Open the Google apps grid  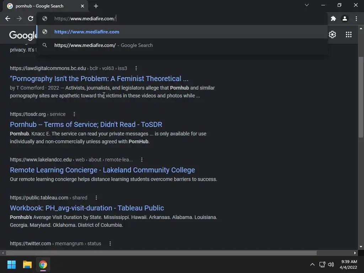(x=349, y=34)
